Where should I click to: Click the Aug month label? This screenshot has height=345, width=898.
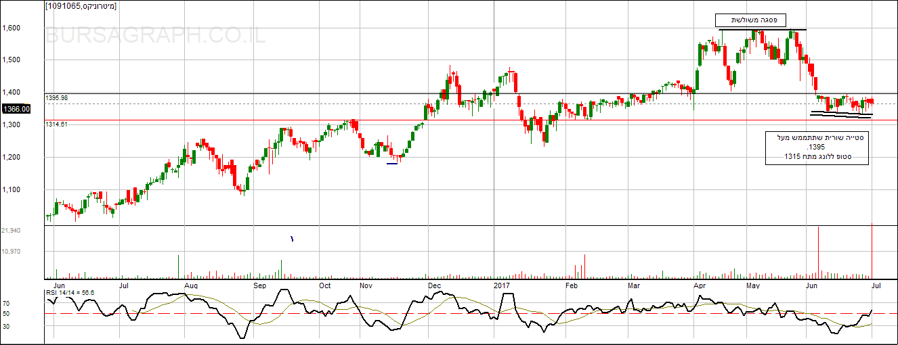pos(191,285)
